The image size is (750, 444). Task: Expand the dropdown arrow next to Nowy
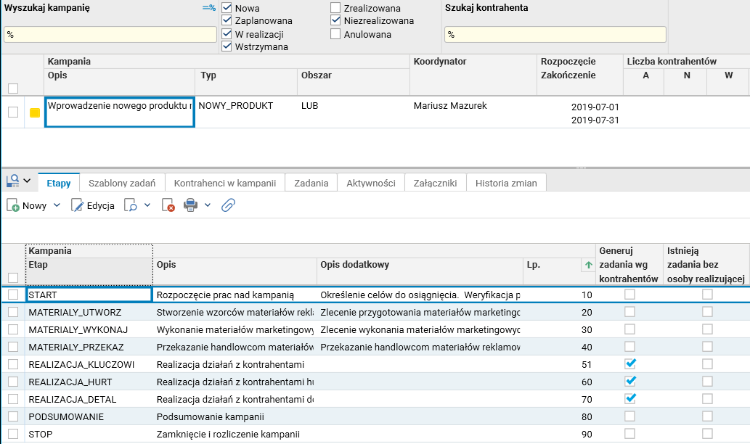pos(56,206)
